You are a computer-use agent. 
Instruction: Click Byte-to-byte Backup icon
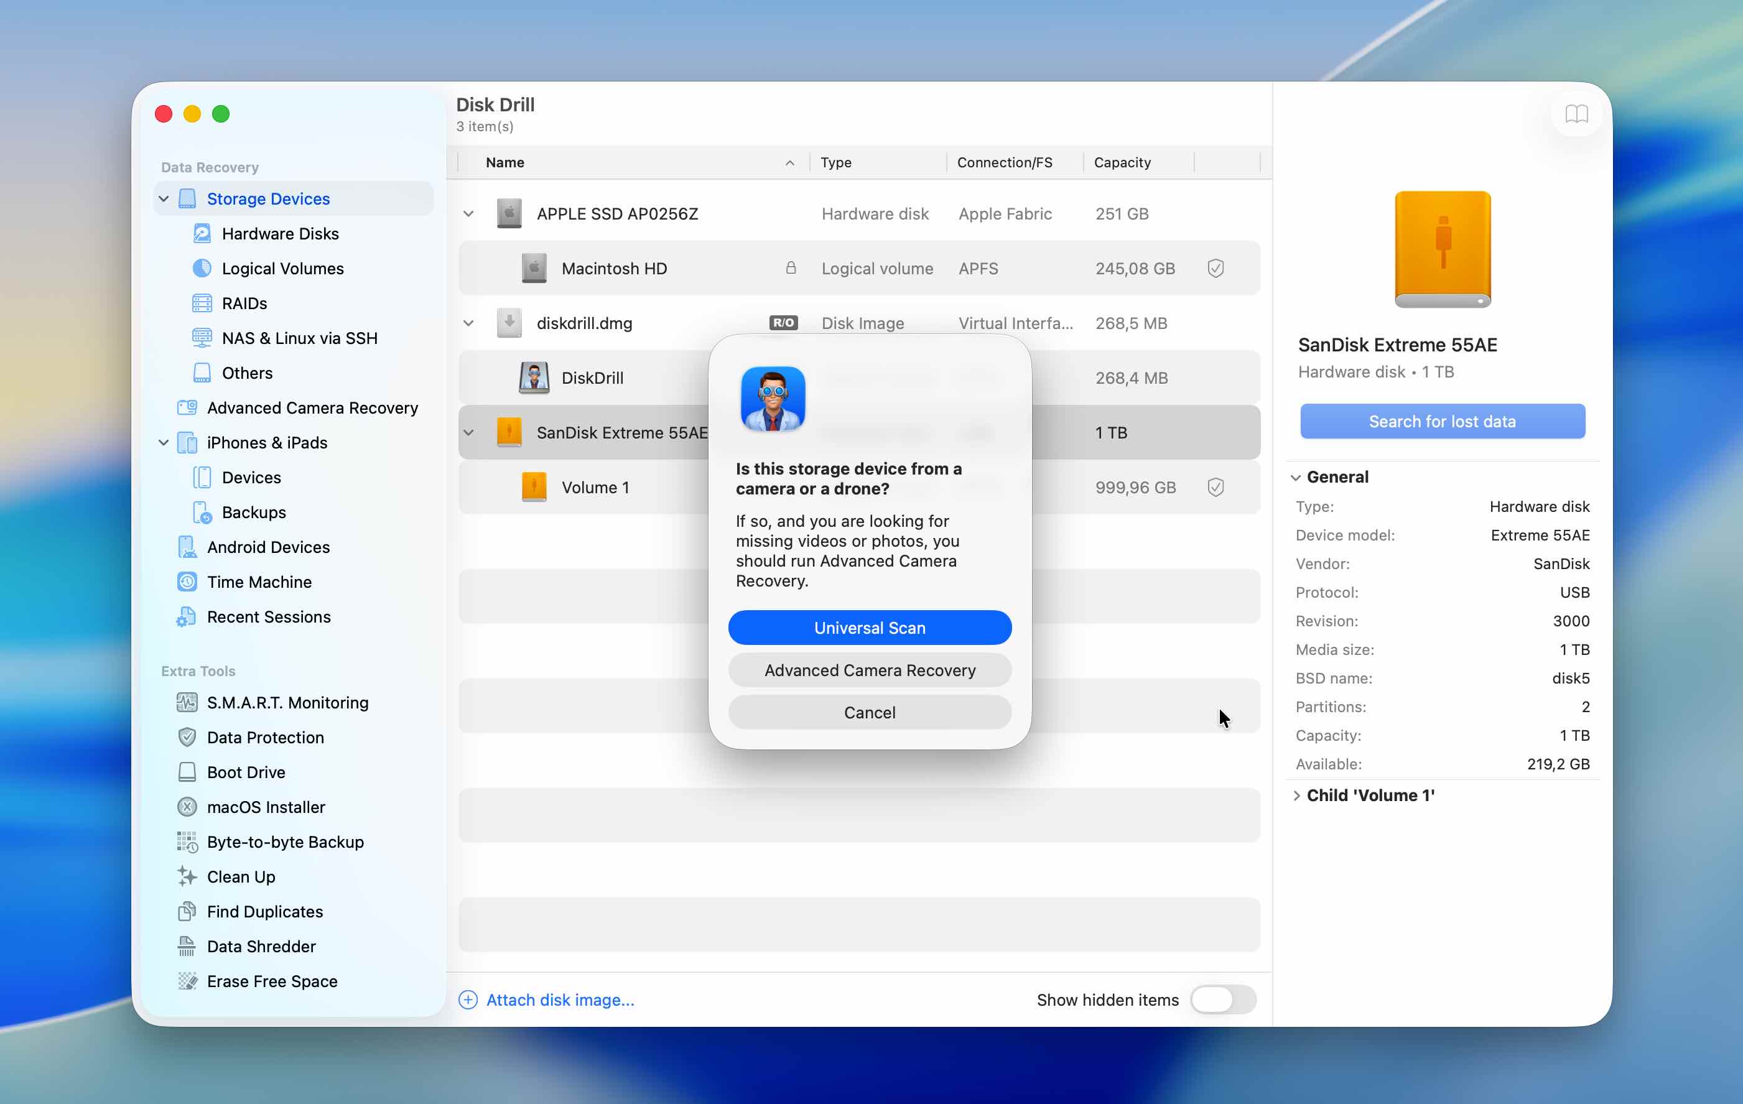point(187,842)
